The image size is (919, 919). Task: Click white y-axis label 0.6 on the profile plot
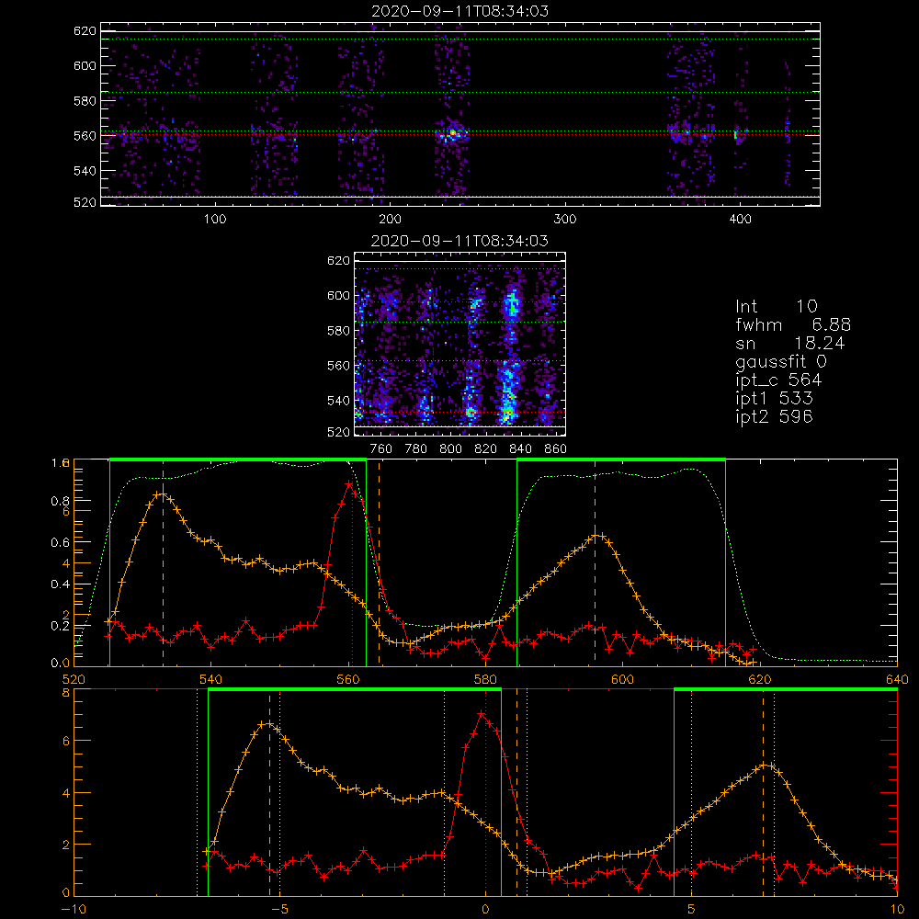click(x=60, y=543)
